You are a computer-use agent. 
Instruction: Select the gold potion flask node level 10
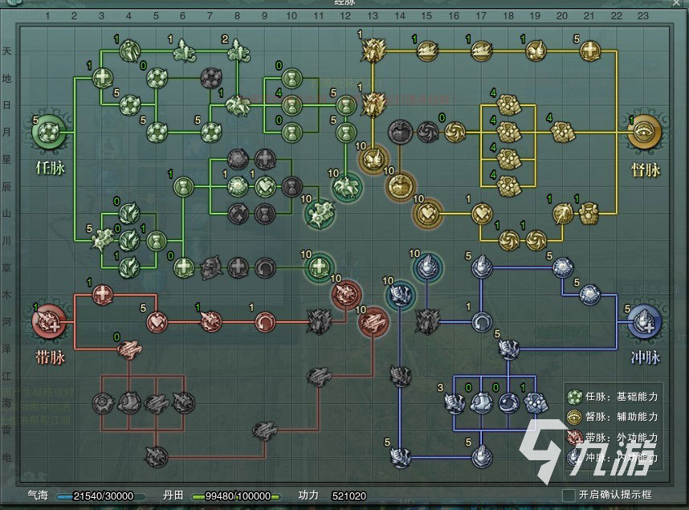pyautogui.click(x=400, y=186)
